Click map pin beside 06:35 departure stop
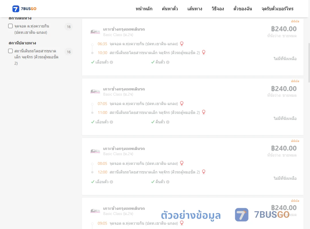This screenshot has width=310, height=229. click(x=182, y=44)
